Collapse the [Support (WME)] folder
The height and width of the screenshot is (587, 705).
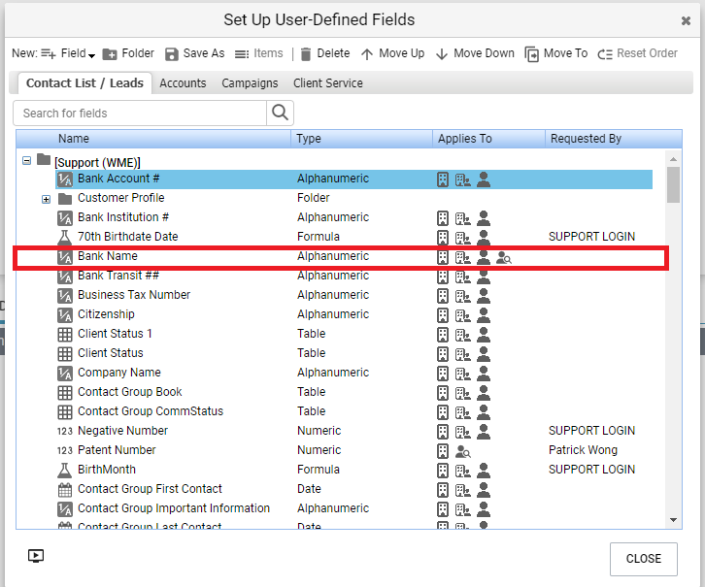(26, 160)
